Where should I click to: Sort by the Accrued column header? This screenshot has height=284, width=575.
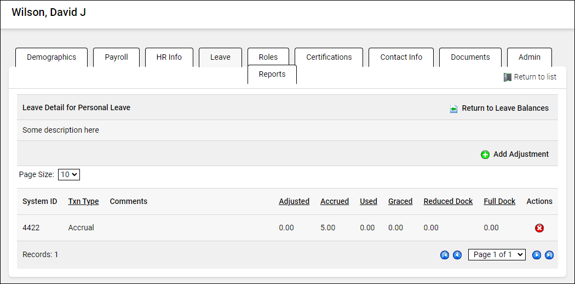pyautogui.click(x=334, y=201)
